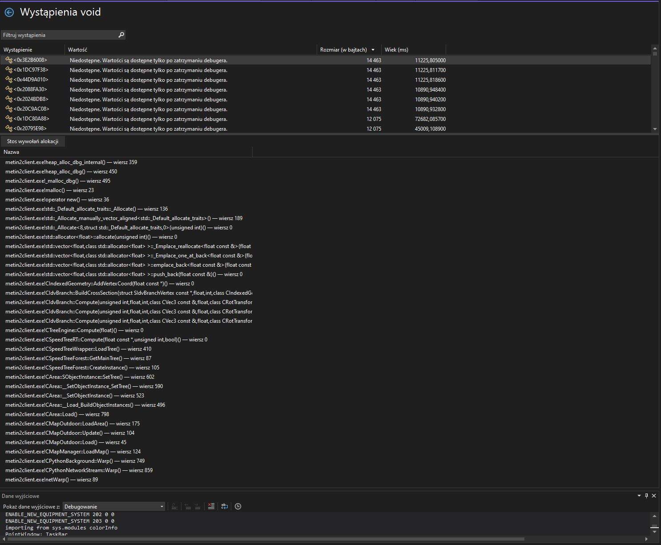Pin the 'Dane wyjściowe' panel
The height and width of the screenshot is (545, 661).
(647, 496)
